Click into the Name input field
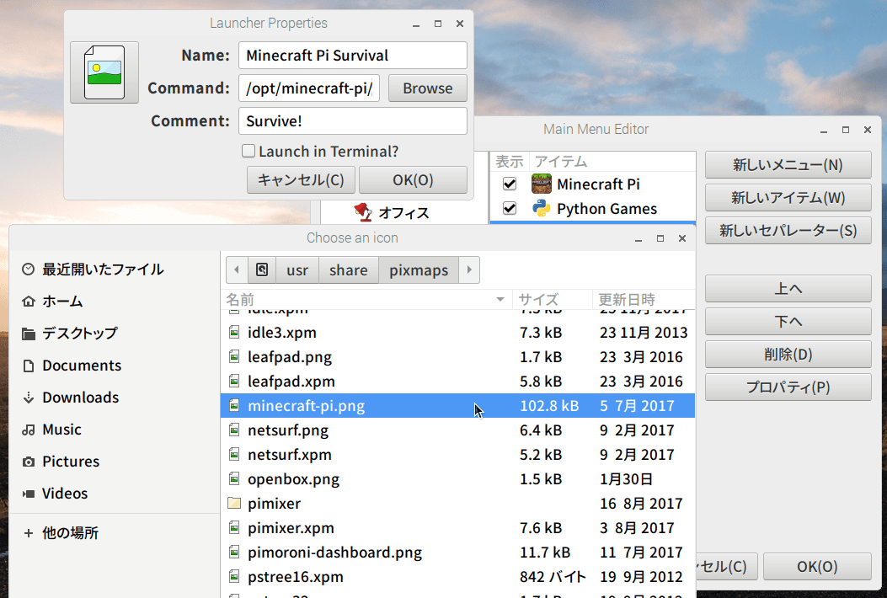 (353, 56)
